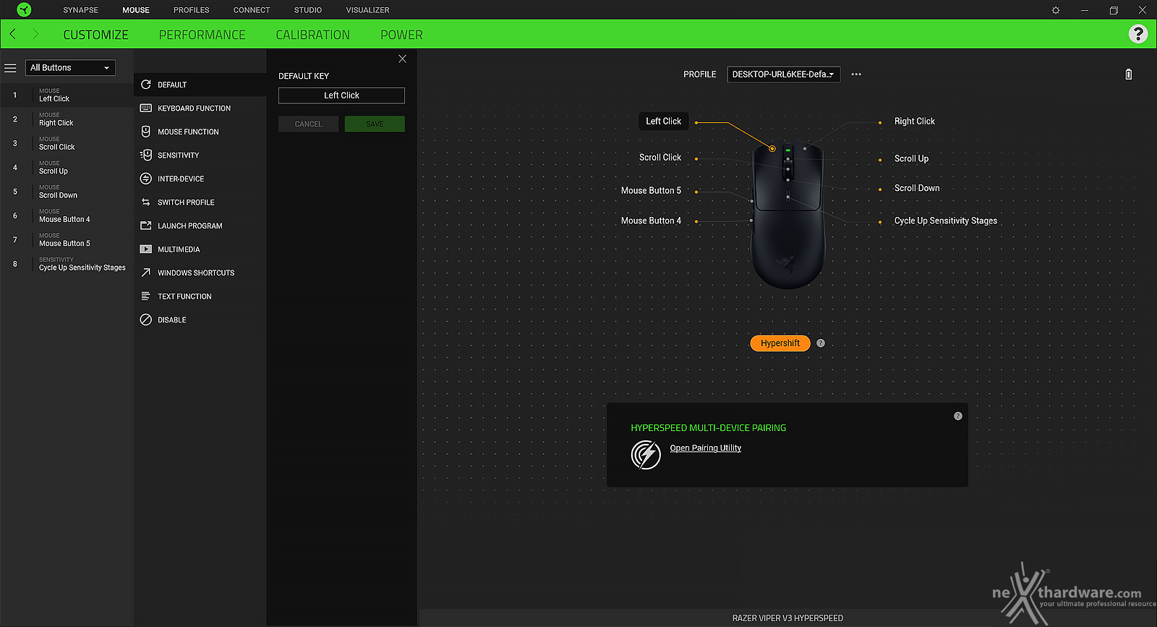Select Scroll Up in button list
The height and width of the screenshot is (627, 1157).
pos(67,168)
